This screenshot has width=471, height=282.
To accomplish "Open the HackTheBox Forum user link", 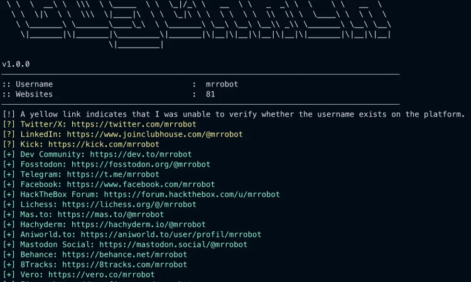I will [192, 194].
